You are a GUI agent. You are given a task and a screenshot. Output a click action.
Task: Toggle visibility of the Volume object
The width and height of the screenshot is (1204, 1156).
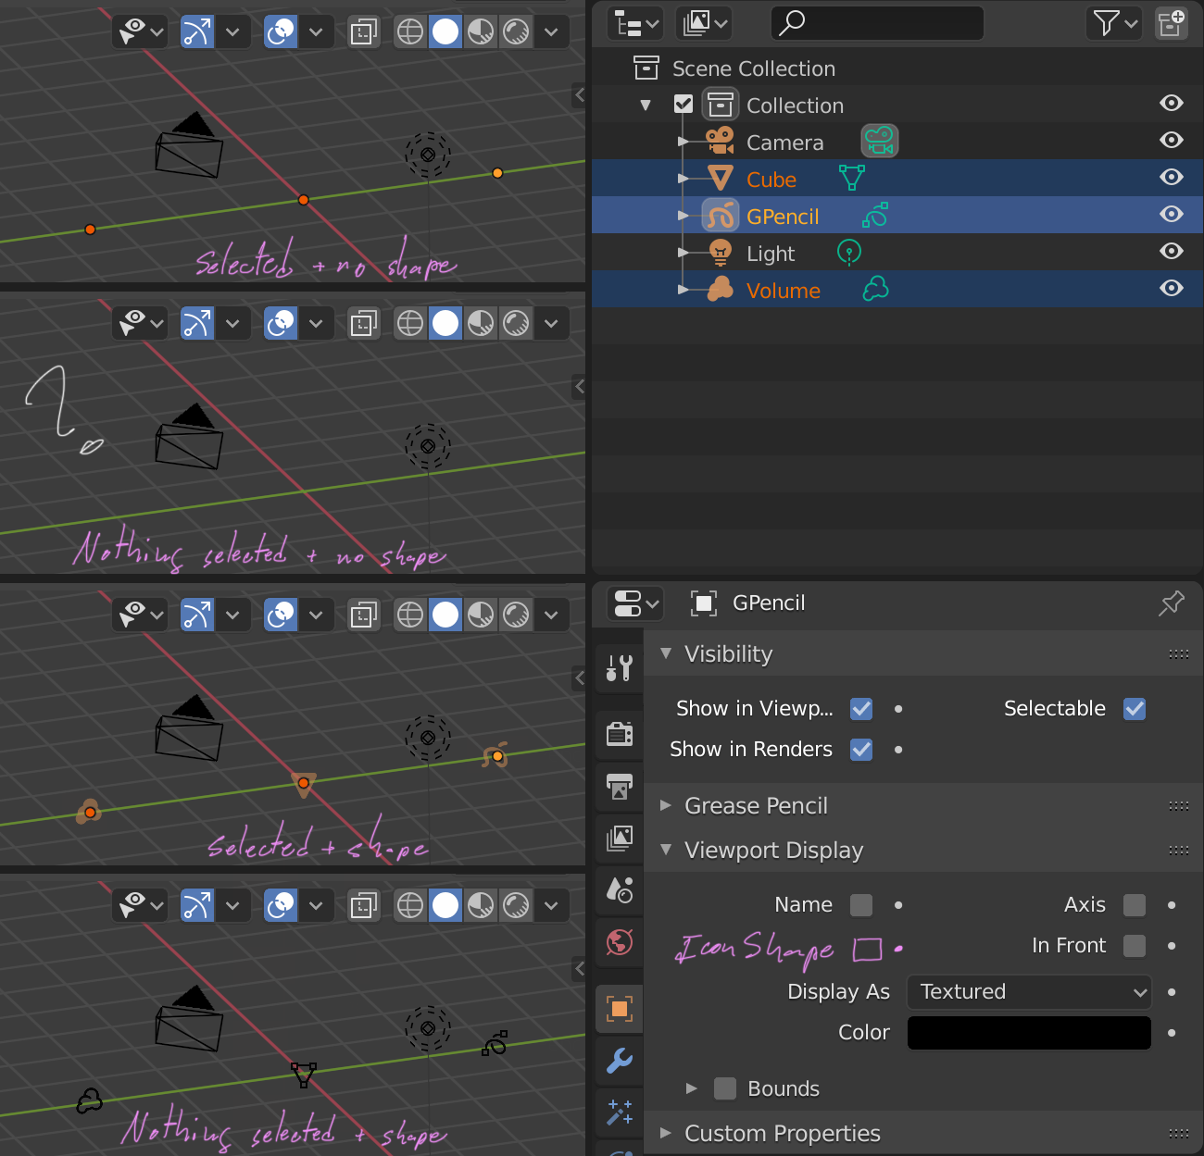[1172, 288]
